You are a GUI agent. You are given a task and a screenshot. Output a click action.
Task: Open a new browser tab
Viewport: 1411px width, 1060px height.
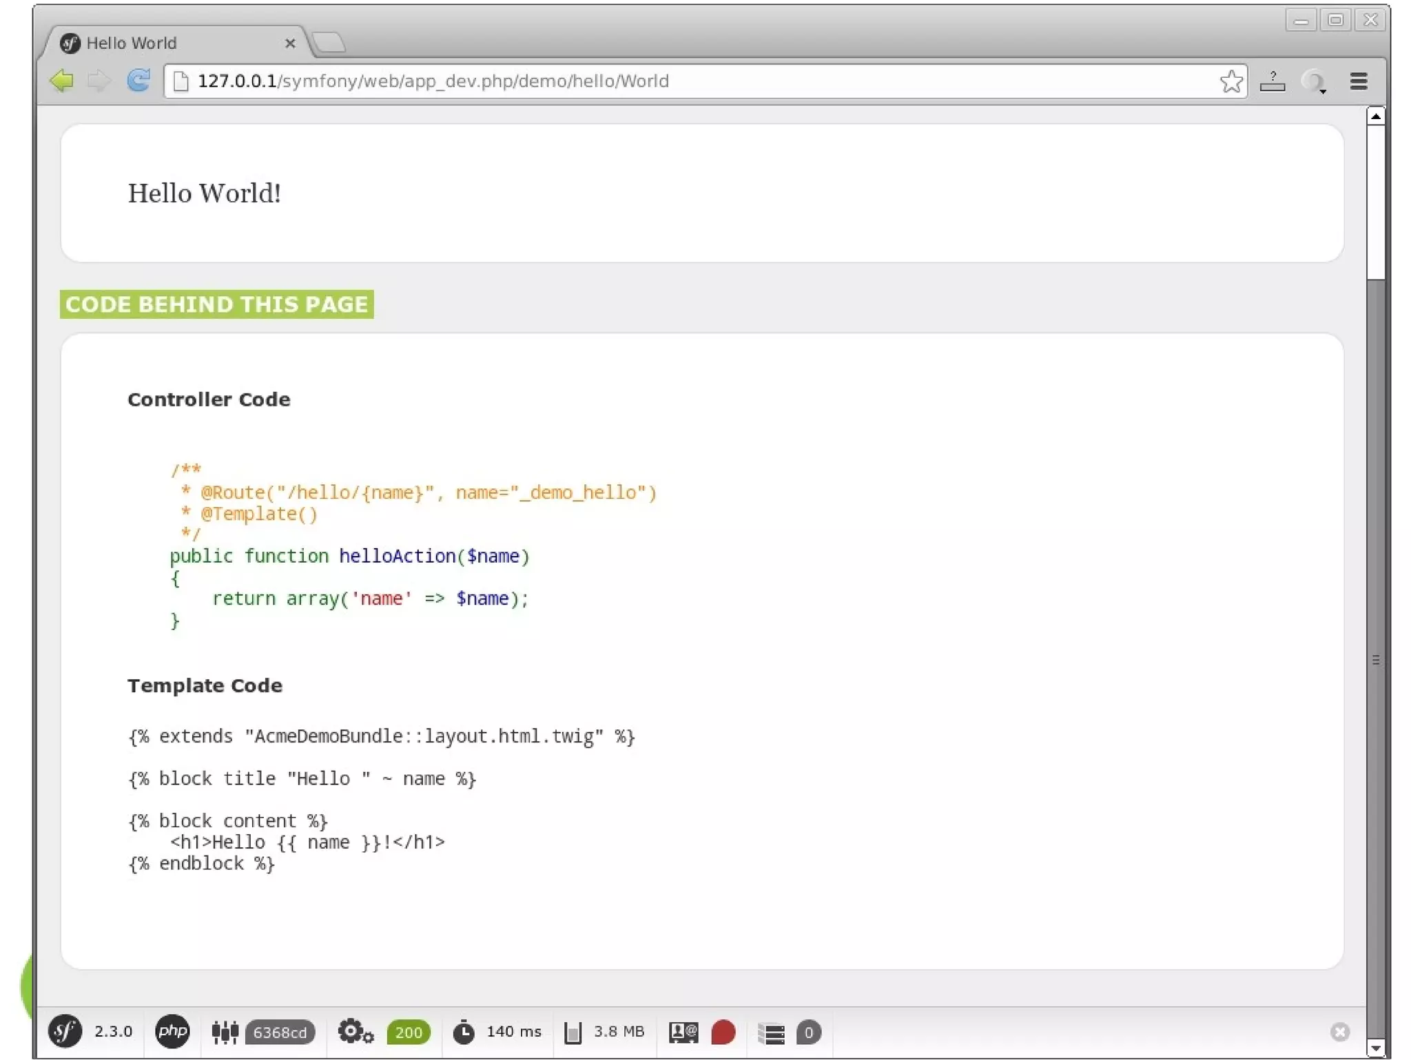point(329,43)
